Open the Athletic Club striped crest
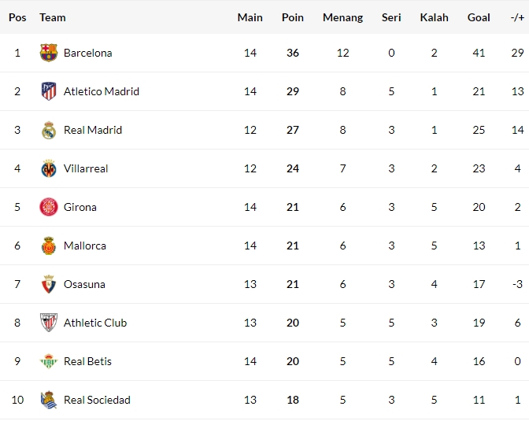529x421 pixels. coord(49,323)
